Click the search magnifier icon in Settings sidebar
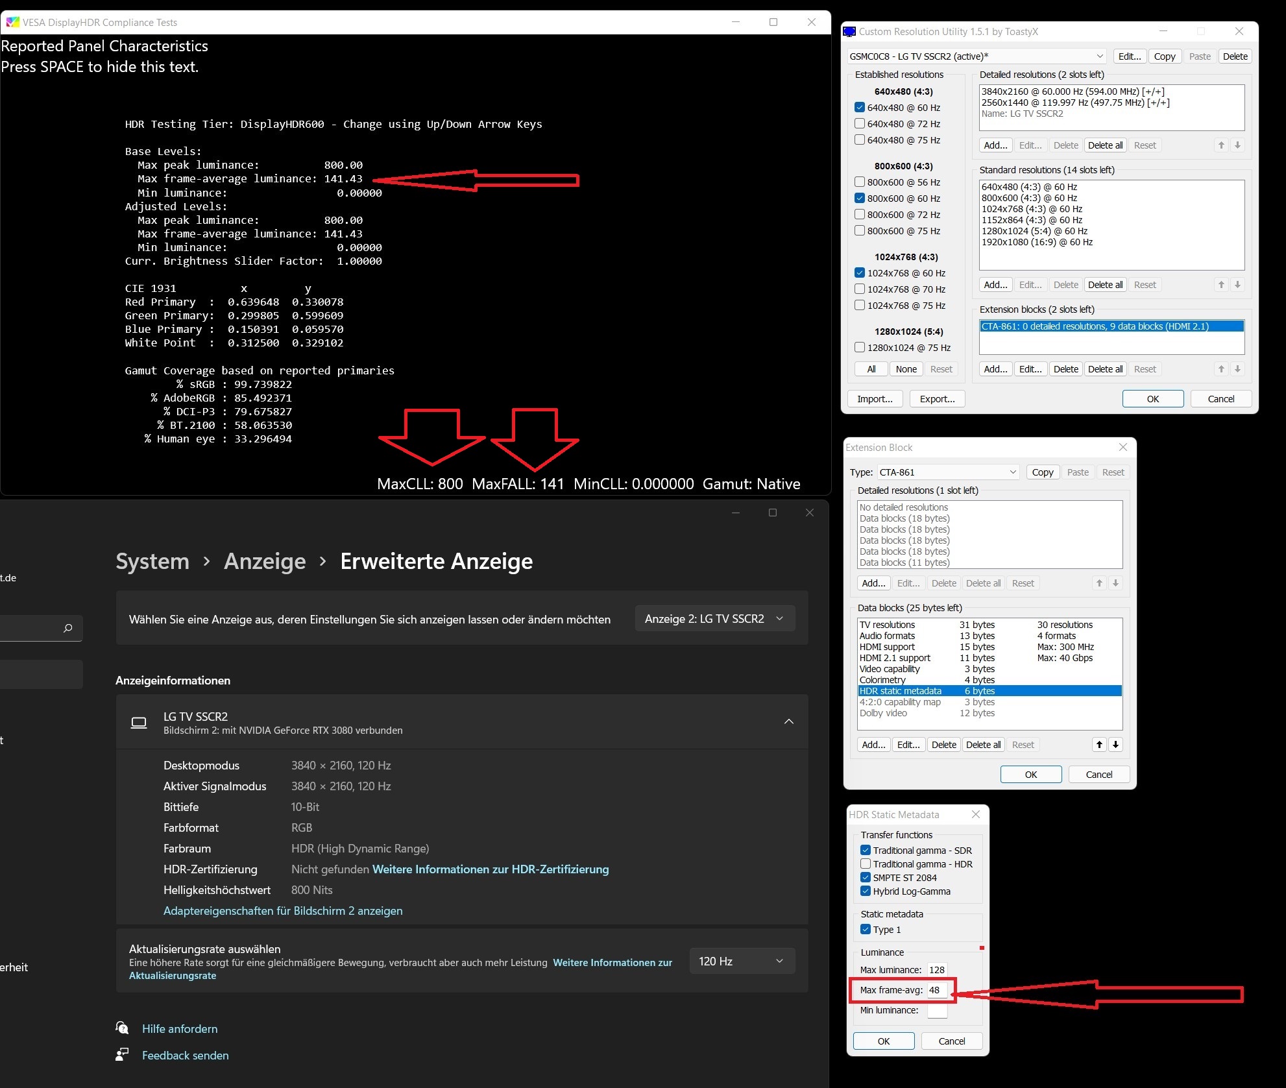1286x1088 pixels. (x=67, y=628)
